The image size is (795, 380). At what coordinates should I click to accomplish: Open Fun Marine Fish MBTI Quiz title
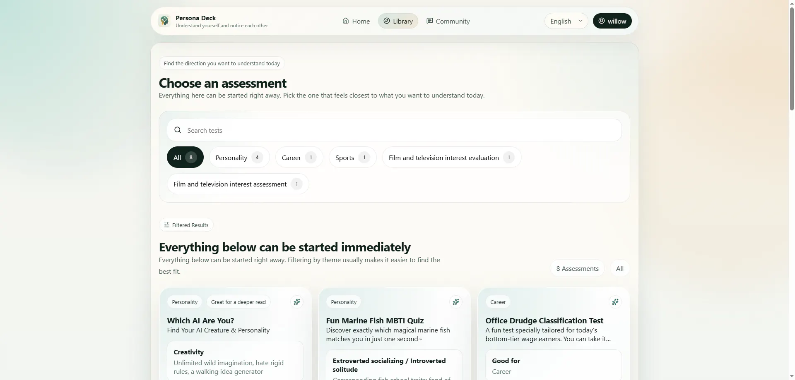[375, 320]
